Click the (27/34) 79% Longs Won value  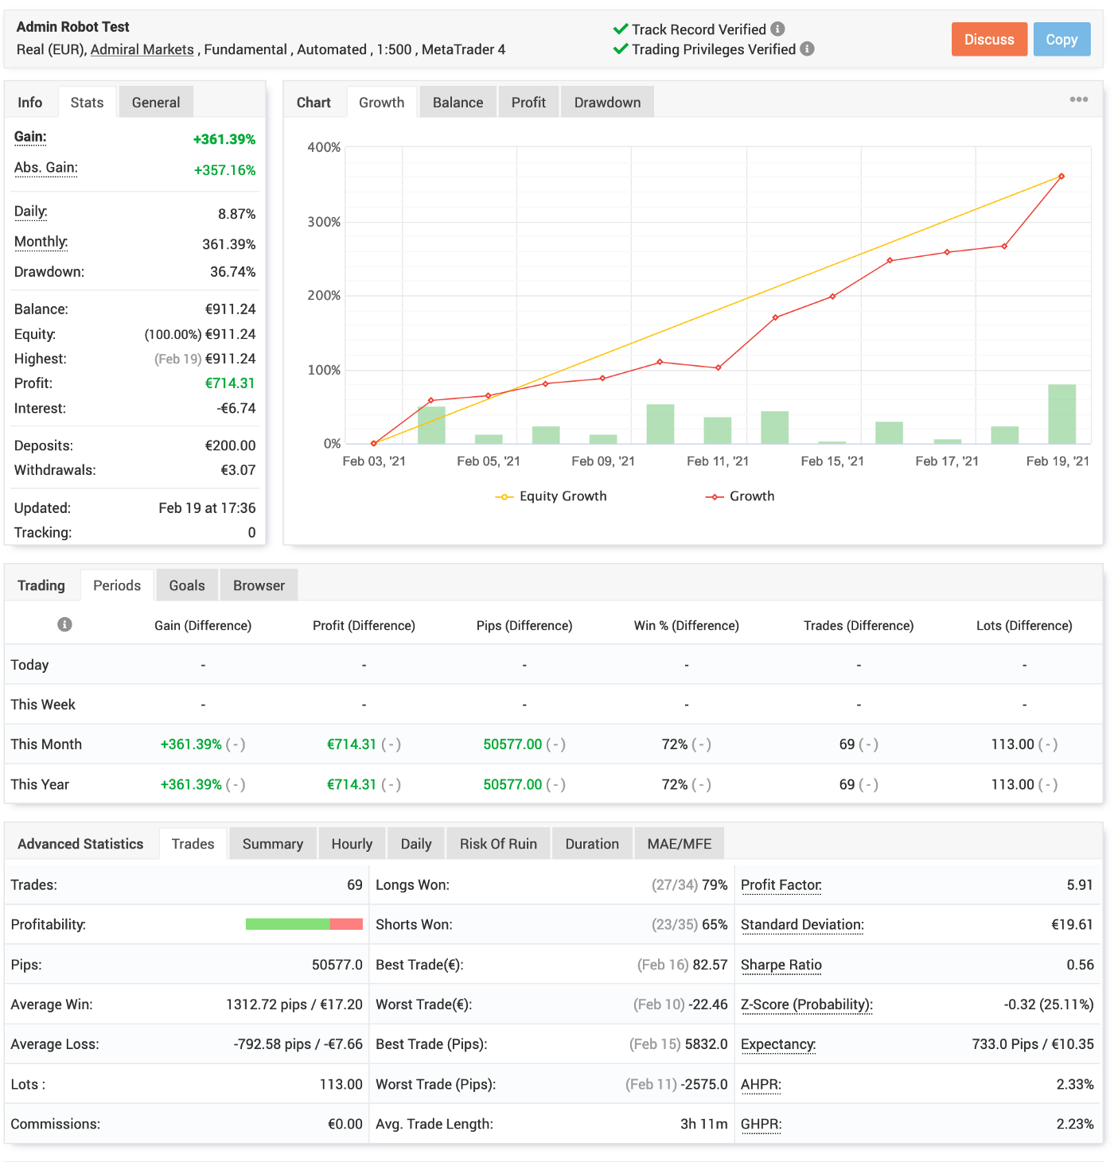689,885
